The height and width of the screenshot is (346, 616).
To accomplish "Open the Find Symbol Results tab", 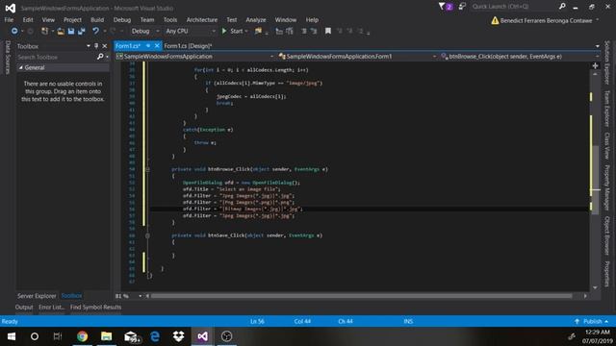I will coord(95,308).
